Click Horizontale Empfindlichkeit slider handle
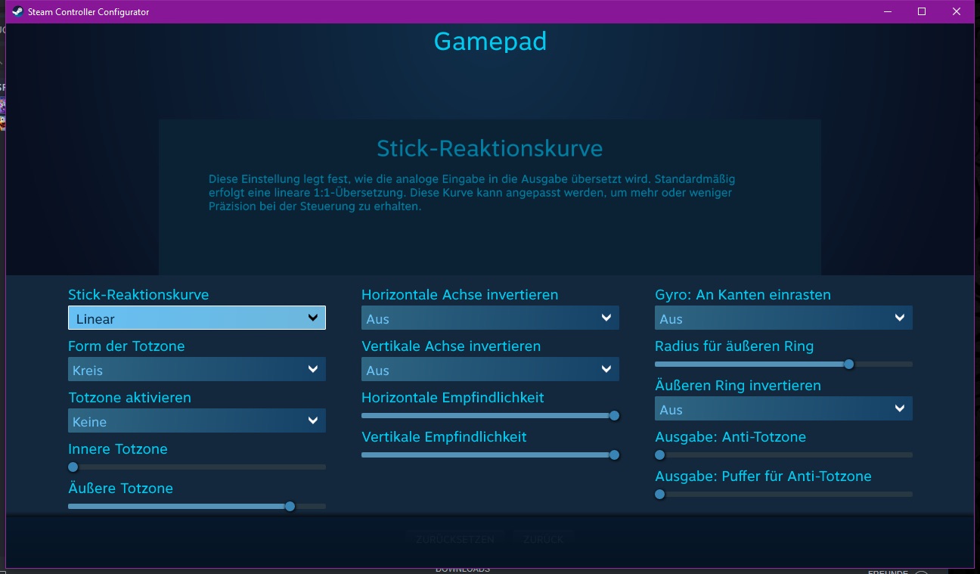Image resolution: width=980 pixels, height=574 pixels. coord(614,415)
